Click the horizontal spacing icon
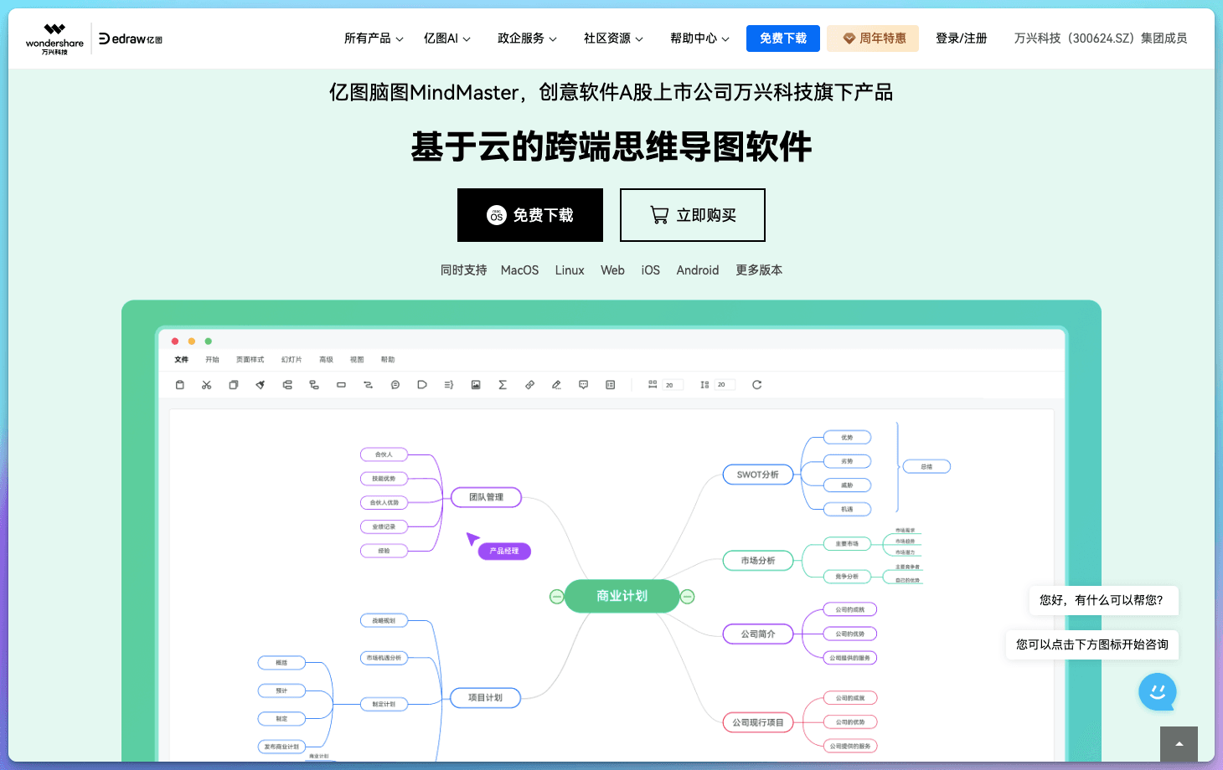This screenshot has height=770, width=1223. tap(653, 385)
